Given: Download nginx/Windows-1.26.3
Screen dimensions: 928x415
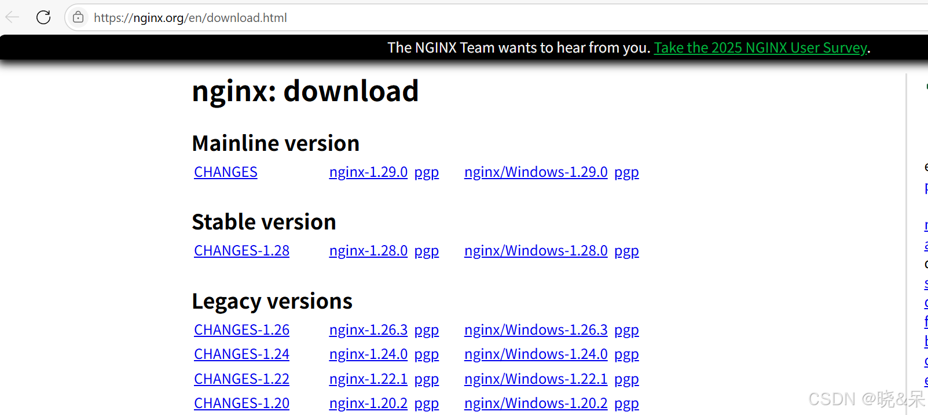Looking at the screenshot, I should [536, 330].
